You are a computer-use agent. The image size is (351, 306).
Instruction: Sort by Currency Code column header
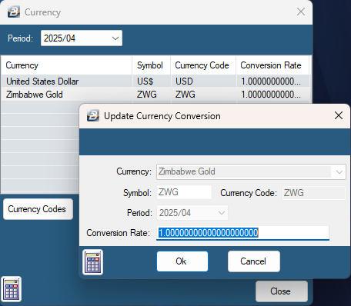203,65
